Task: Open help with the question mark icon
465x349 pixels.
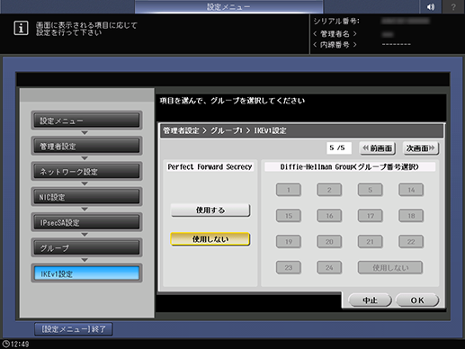Action: 453,6
